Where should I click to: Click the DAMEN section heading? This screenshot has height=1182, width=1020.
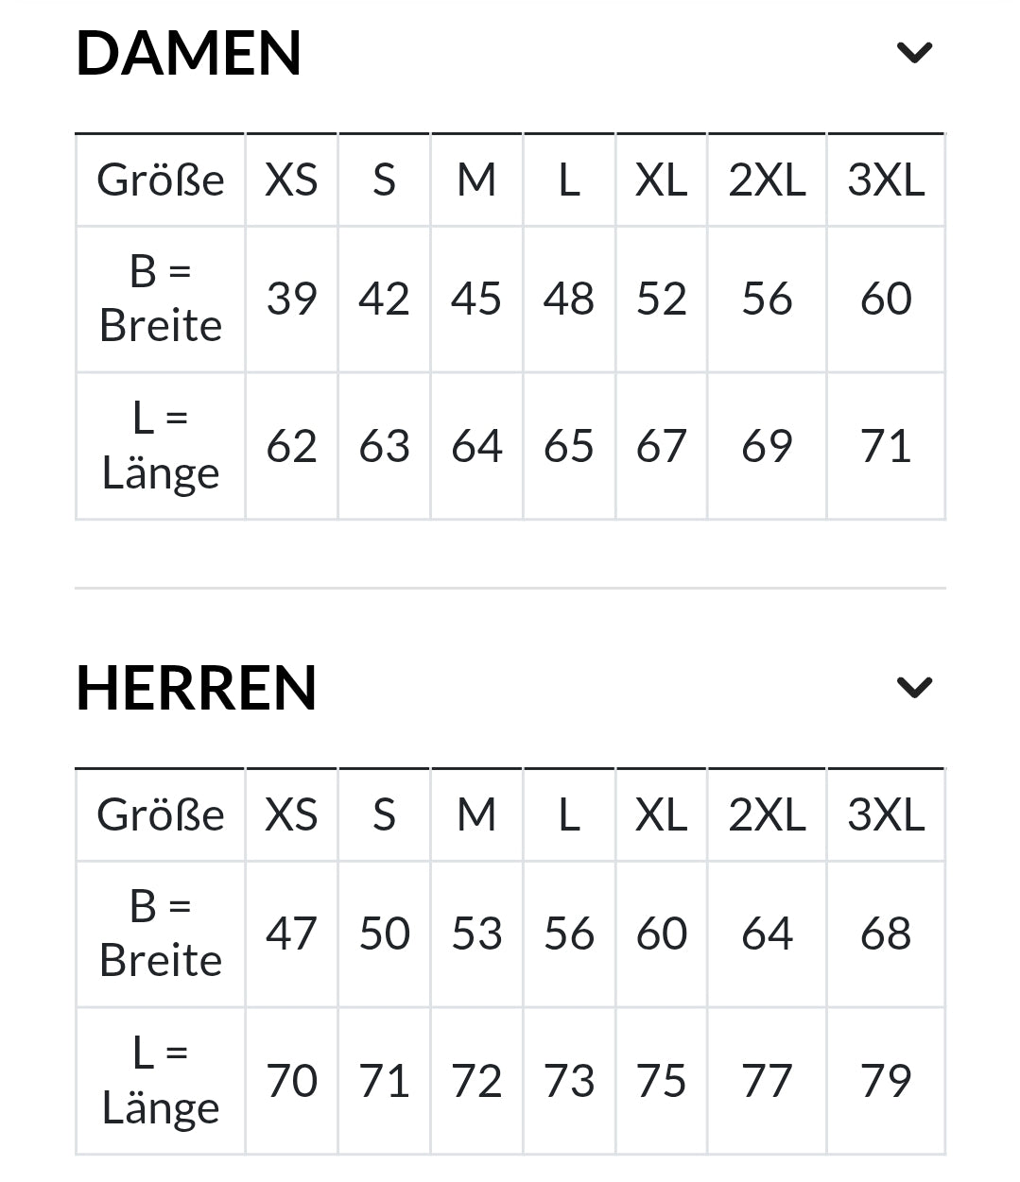point(189,53)
